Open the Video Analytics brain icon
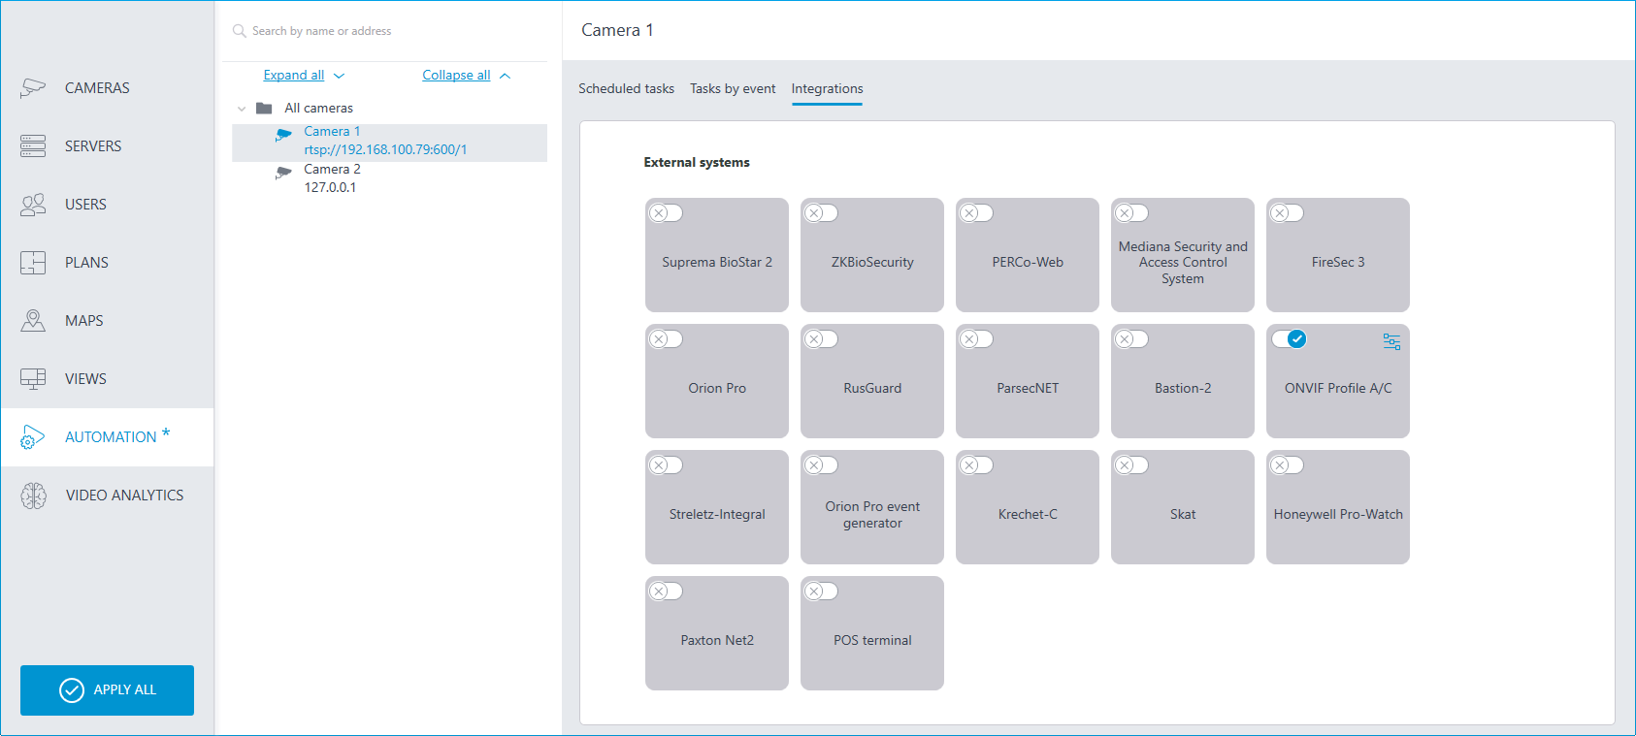The height and width of the screenshot is (736, 1636). coord(34,496)
